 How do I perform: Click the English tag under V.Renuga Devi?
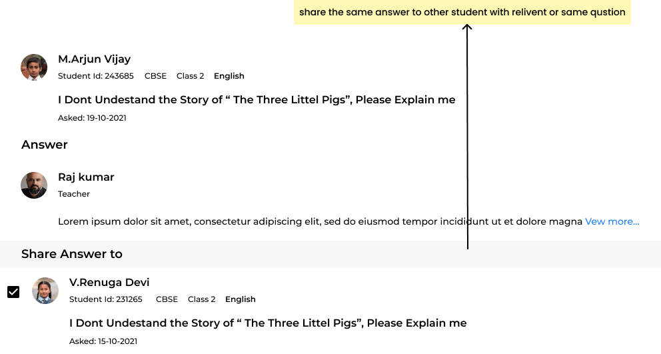[241, 299]
